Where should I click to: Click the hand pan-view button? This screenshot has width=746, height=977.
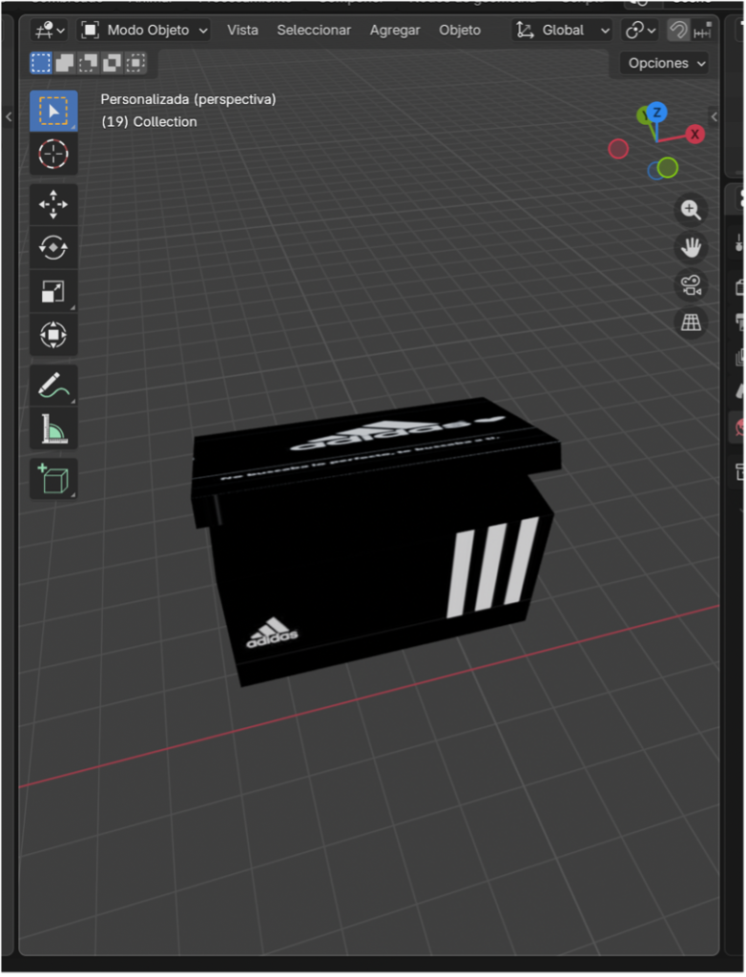(x=691, y=247)
